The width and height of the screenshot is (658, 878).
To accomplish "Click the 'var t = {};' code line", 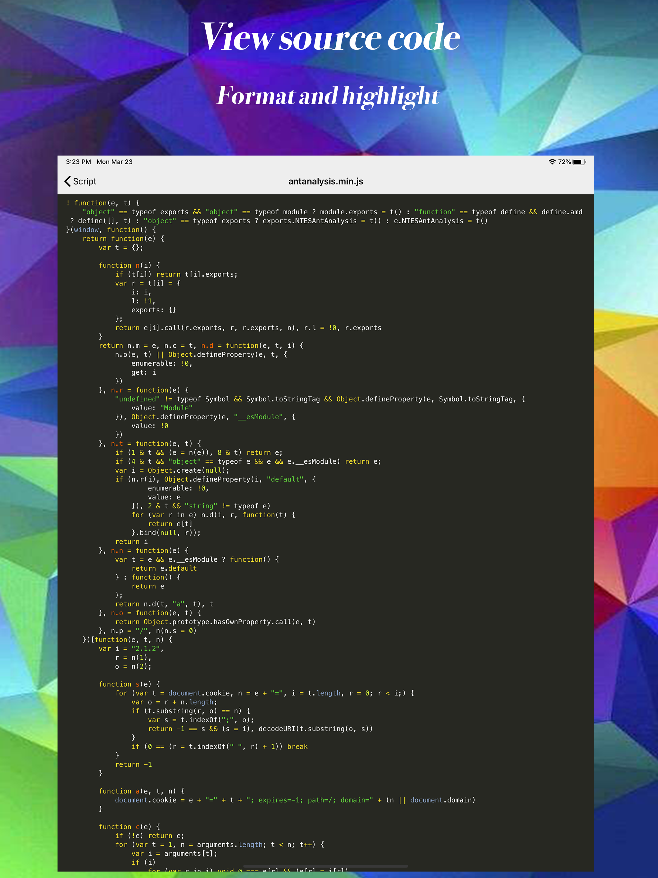I will pos(121,248).
